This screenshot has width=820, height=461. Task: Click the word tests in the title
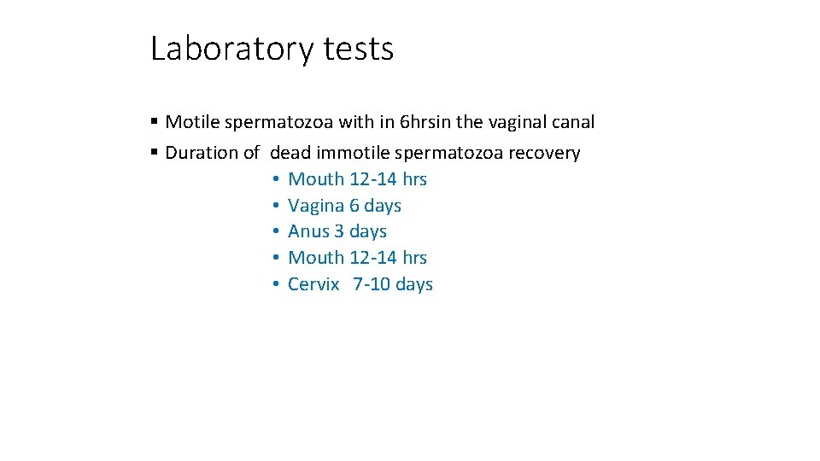click(x=358, y=50)
